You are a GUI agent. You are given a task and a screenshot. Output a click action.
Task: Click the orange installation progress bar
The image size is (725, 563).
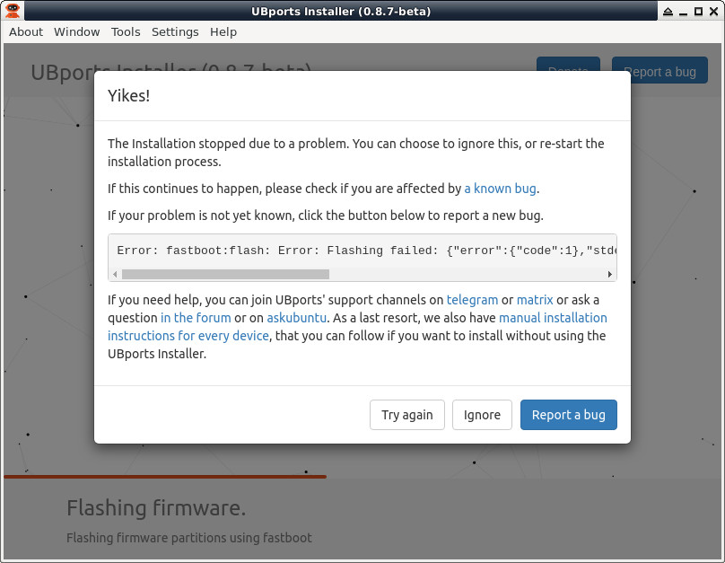click(x=165, y=476)
